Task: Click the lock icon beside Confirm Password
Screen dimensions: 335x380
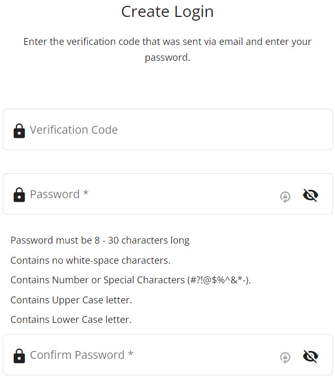Action: pyautogui.click(x=19, y=356)
